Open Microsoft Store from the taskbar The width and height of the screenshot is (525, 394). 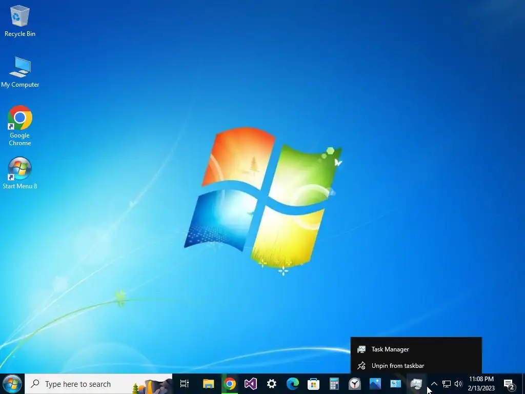coord(313,384)
